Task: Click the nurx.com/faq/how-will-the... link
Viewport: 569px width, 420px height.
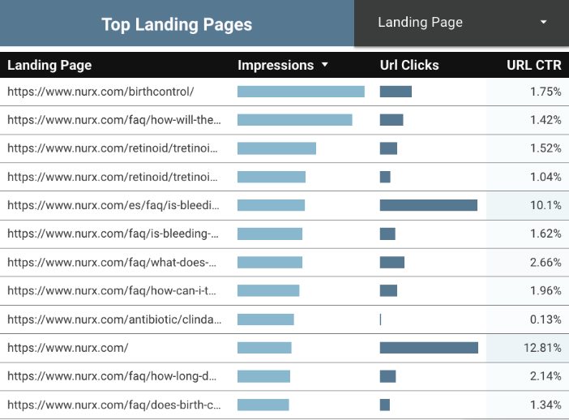Action: tap(113, 120)
